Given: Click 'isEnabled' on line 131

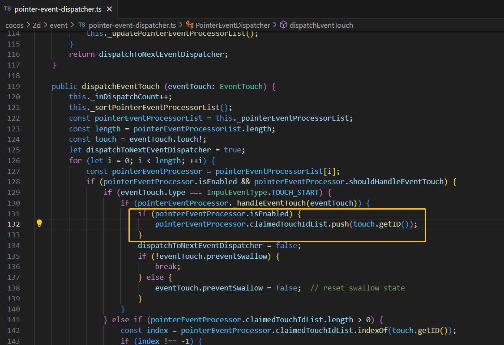Looking at the screenshot, I should pyautogui.click(x=269, y=214).
